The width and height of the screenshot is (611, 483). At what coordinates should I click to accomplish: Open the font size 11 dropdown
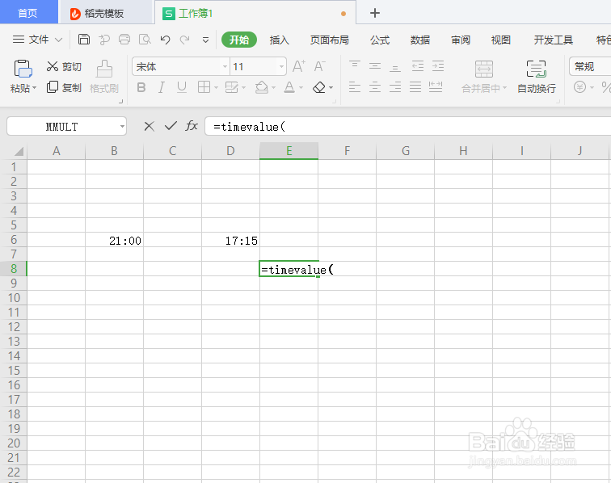coord(282,66)
